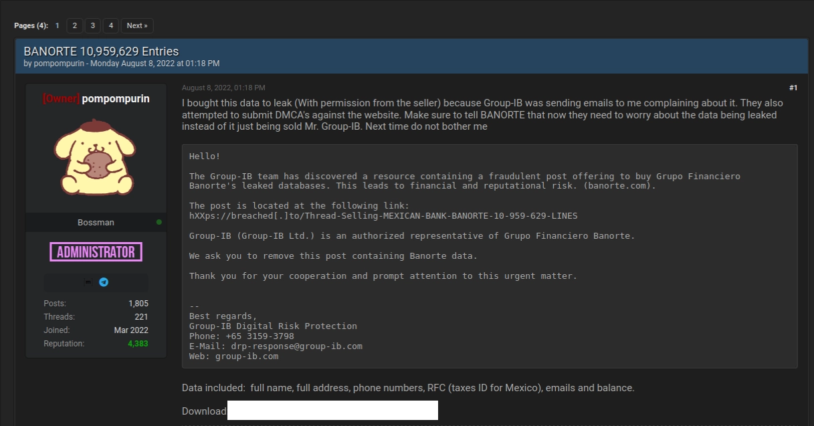Click the Web: group-ib.com line
This screenshot has width=814, height=426.
[233, 356]
